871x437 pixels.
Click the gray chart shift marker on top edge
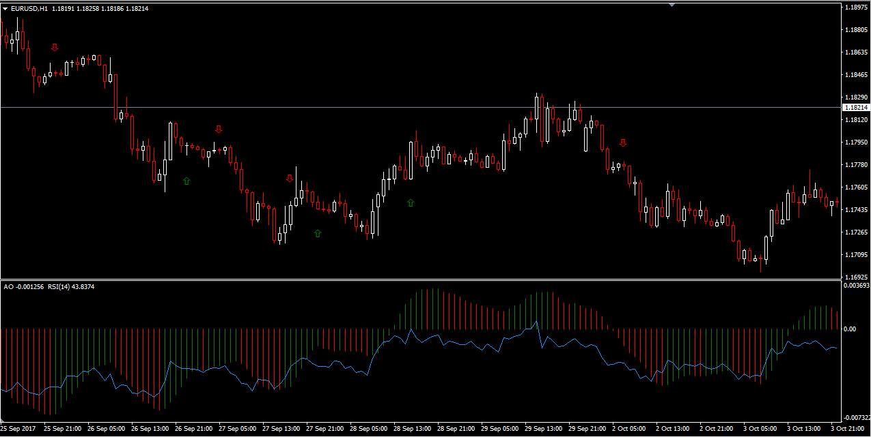[672, 5]
